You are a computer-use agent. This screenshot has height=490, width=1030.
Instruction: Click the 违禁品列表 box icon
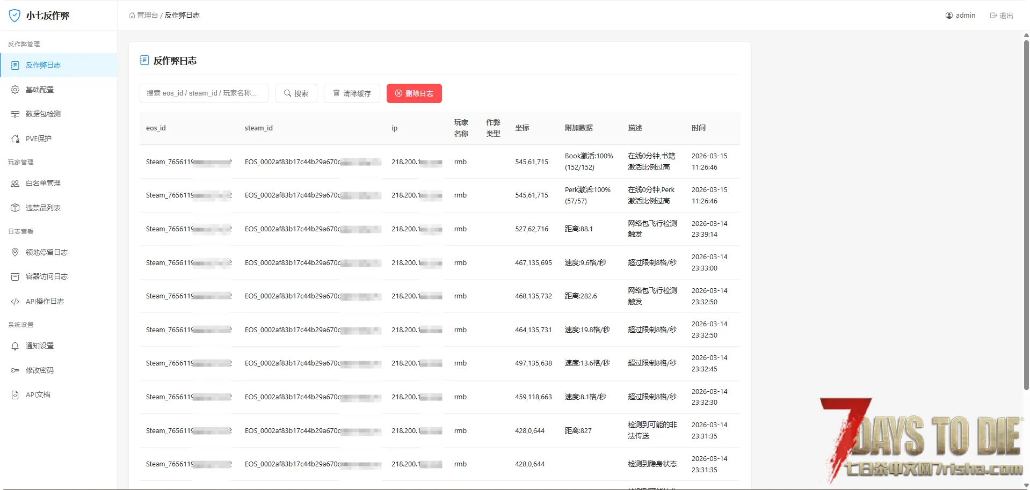click(15, 208)
